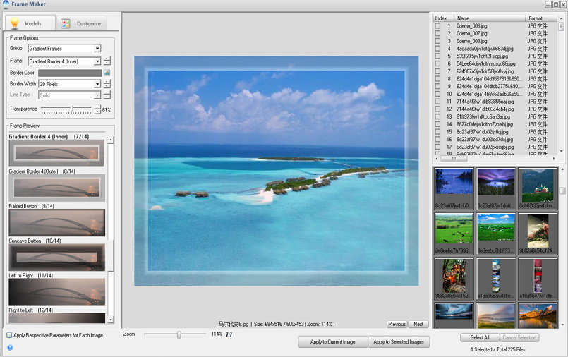Expand the Frame dropdown list
568x357 pixels.
click(x=97, y=61)
